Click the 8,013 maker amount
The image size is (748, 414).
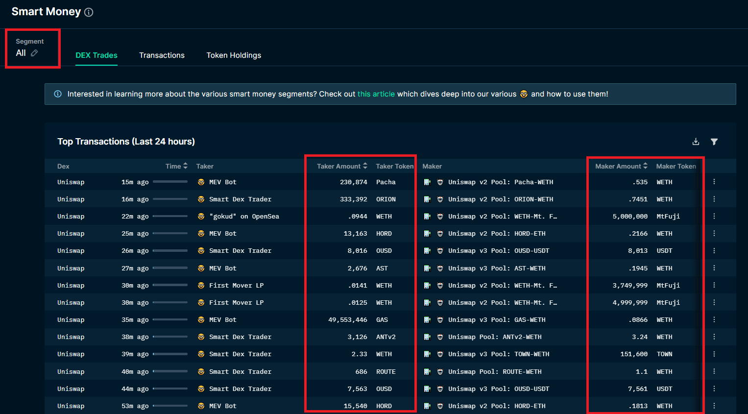point(638,250)
